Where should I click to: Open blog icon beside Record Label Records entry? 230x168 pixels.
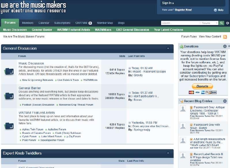[x=191, y=154]
